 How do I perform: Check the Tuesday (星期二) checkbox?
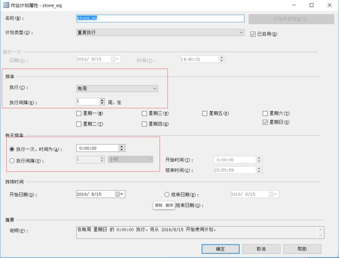[x=79, y=124]
